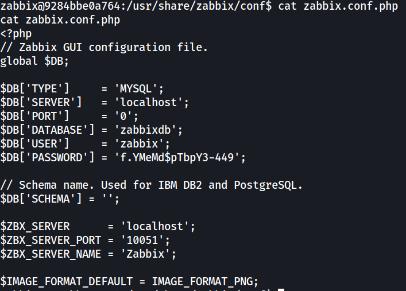Click the Schema name comment line
Image resolution: width=406 pixels, height=291 pixels.
(151, 185)
